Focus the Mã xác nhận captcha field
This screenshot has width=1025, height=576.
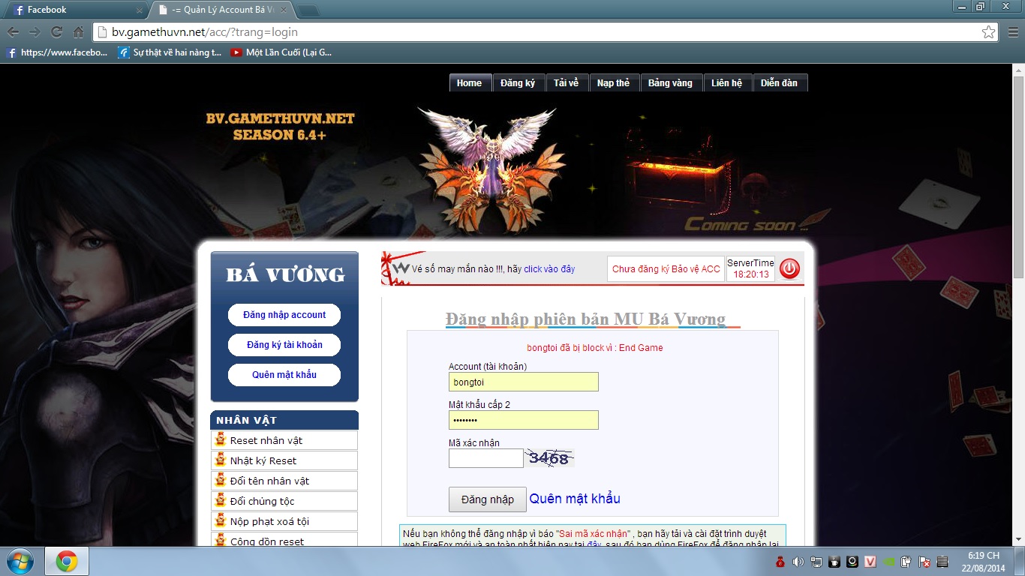click(486, 458)
